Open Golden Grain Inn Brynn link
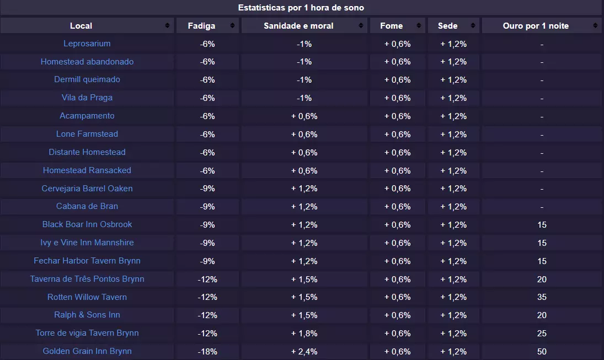This screenshot has width=604, height=360. (87, 351)
